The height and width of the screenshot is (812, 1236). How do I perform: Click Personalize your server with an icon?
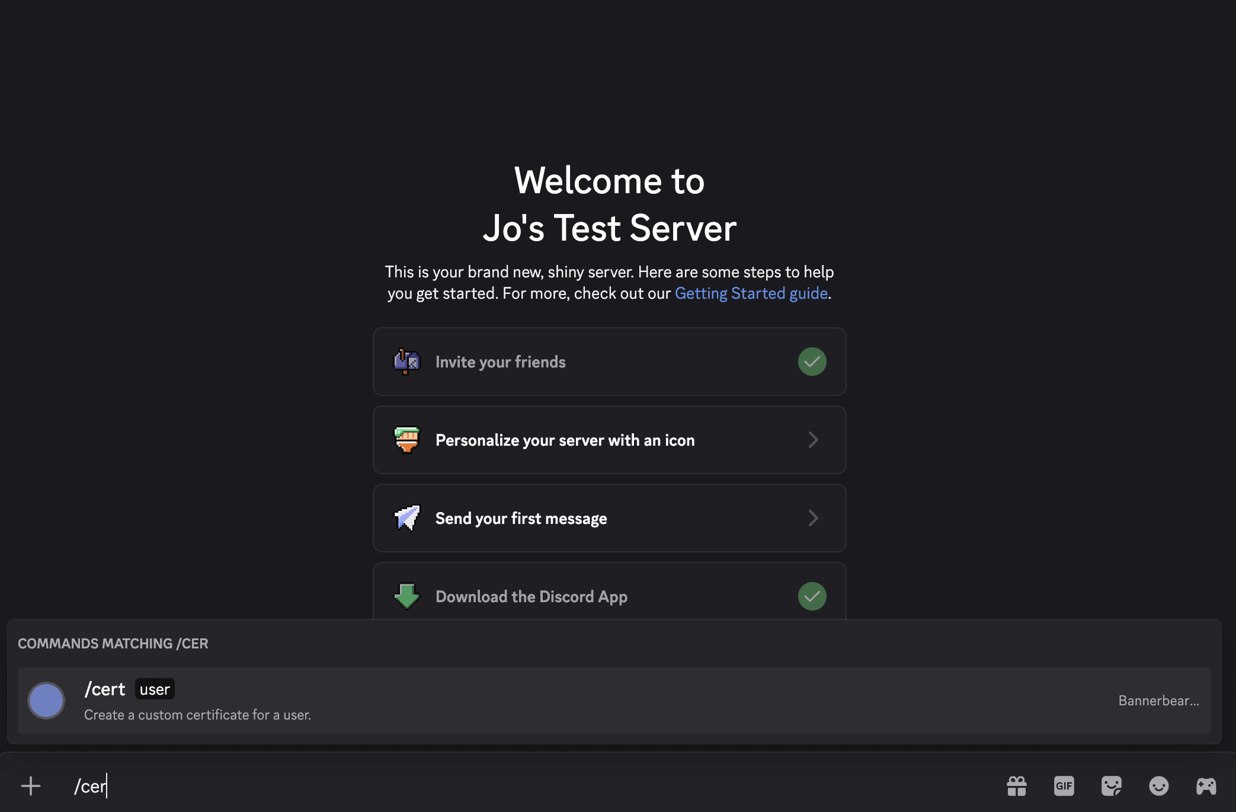(x=565, y=440)
